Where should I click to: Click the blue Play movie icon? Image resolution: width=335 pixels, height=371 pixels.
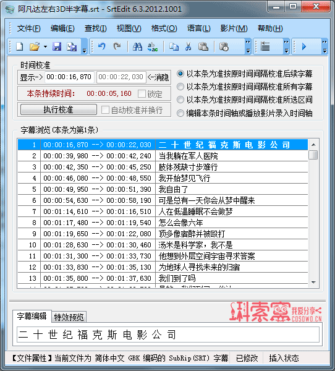304,46
